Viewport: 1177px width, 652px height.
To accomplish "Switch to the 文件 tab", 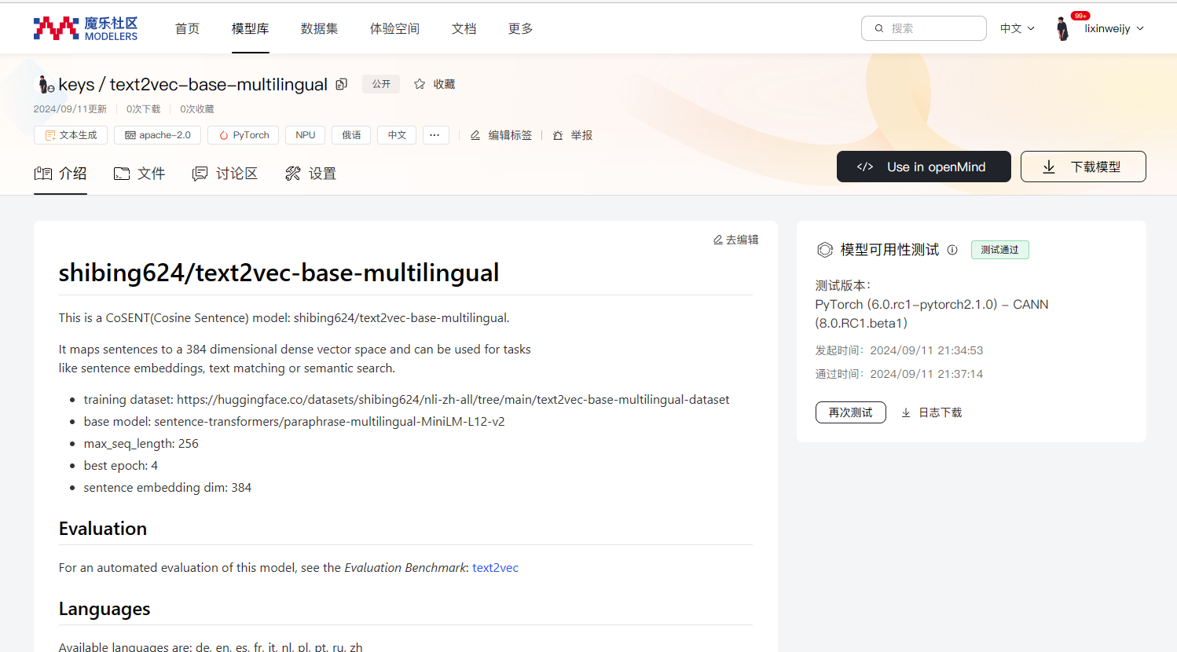I will pos(151,174).
